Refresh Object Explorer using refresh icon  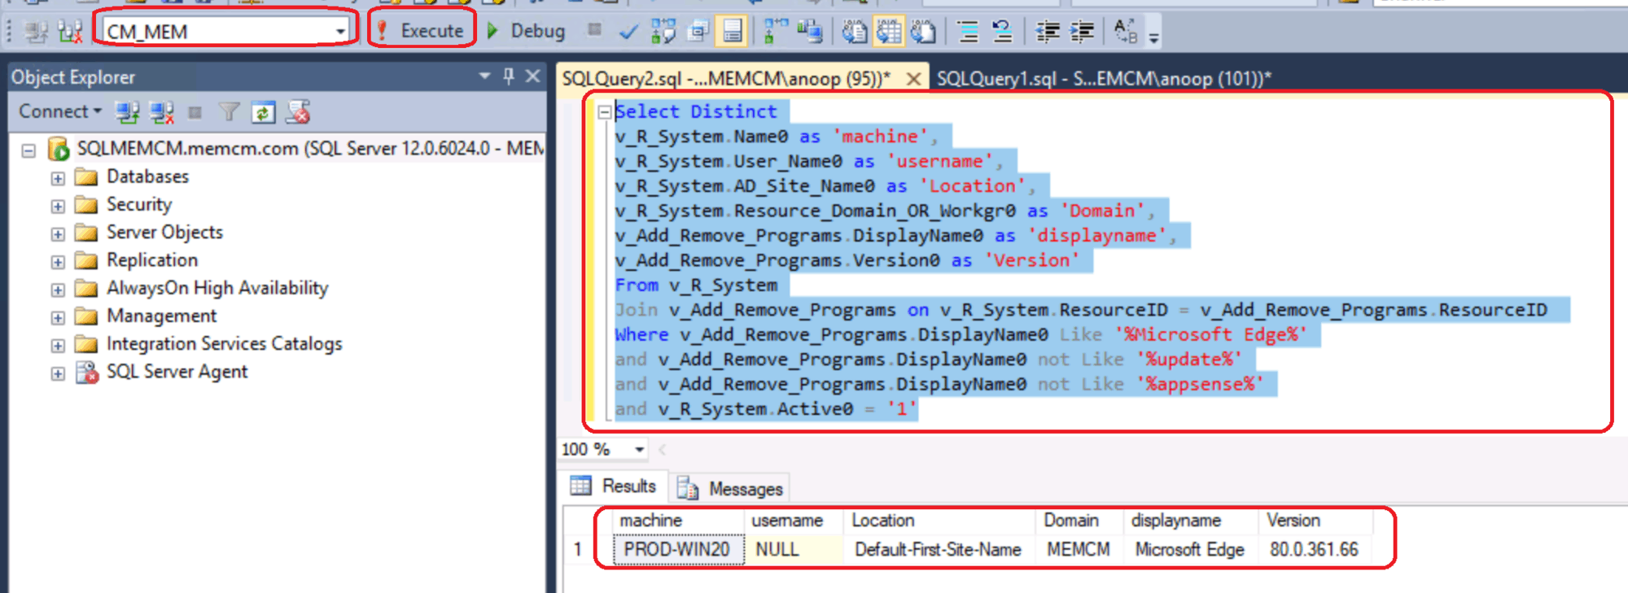[263, 112]
